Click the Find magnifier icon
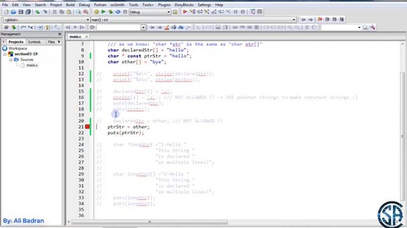 (78, 12)
